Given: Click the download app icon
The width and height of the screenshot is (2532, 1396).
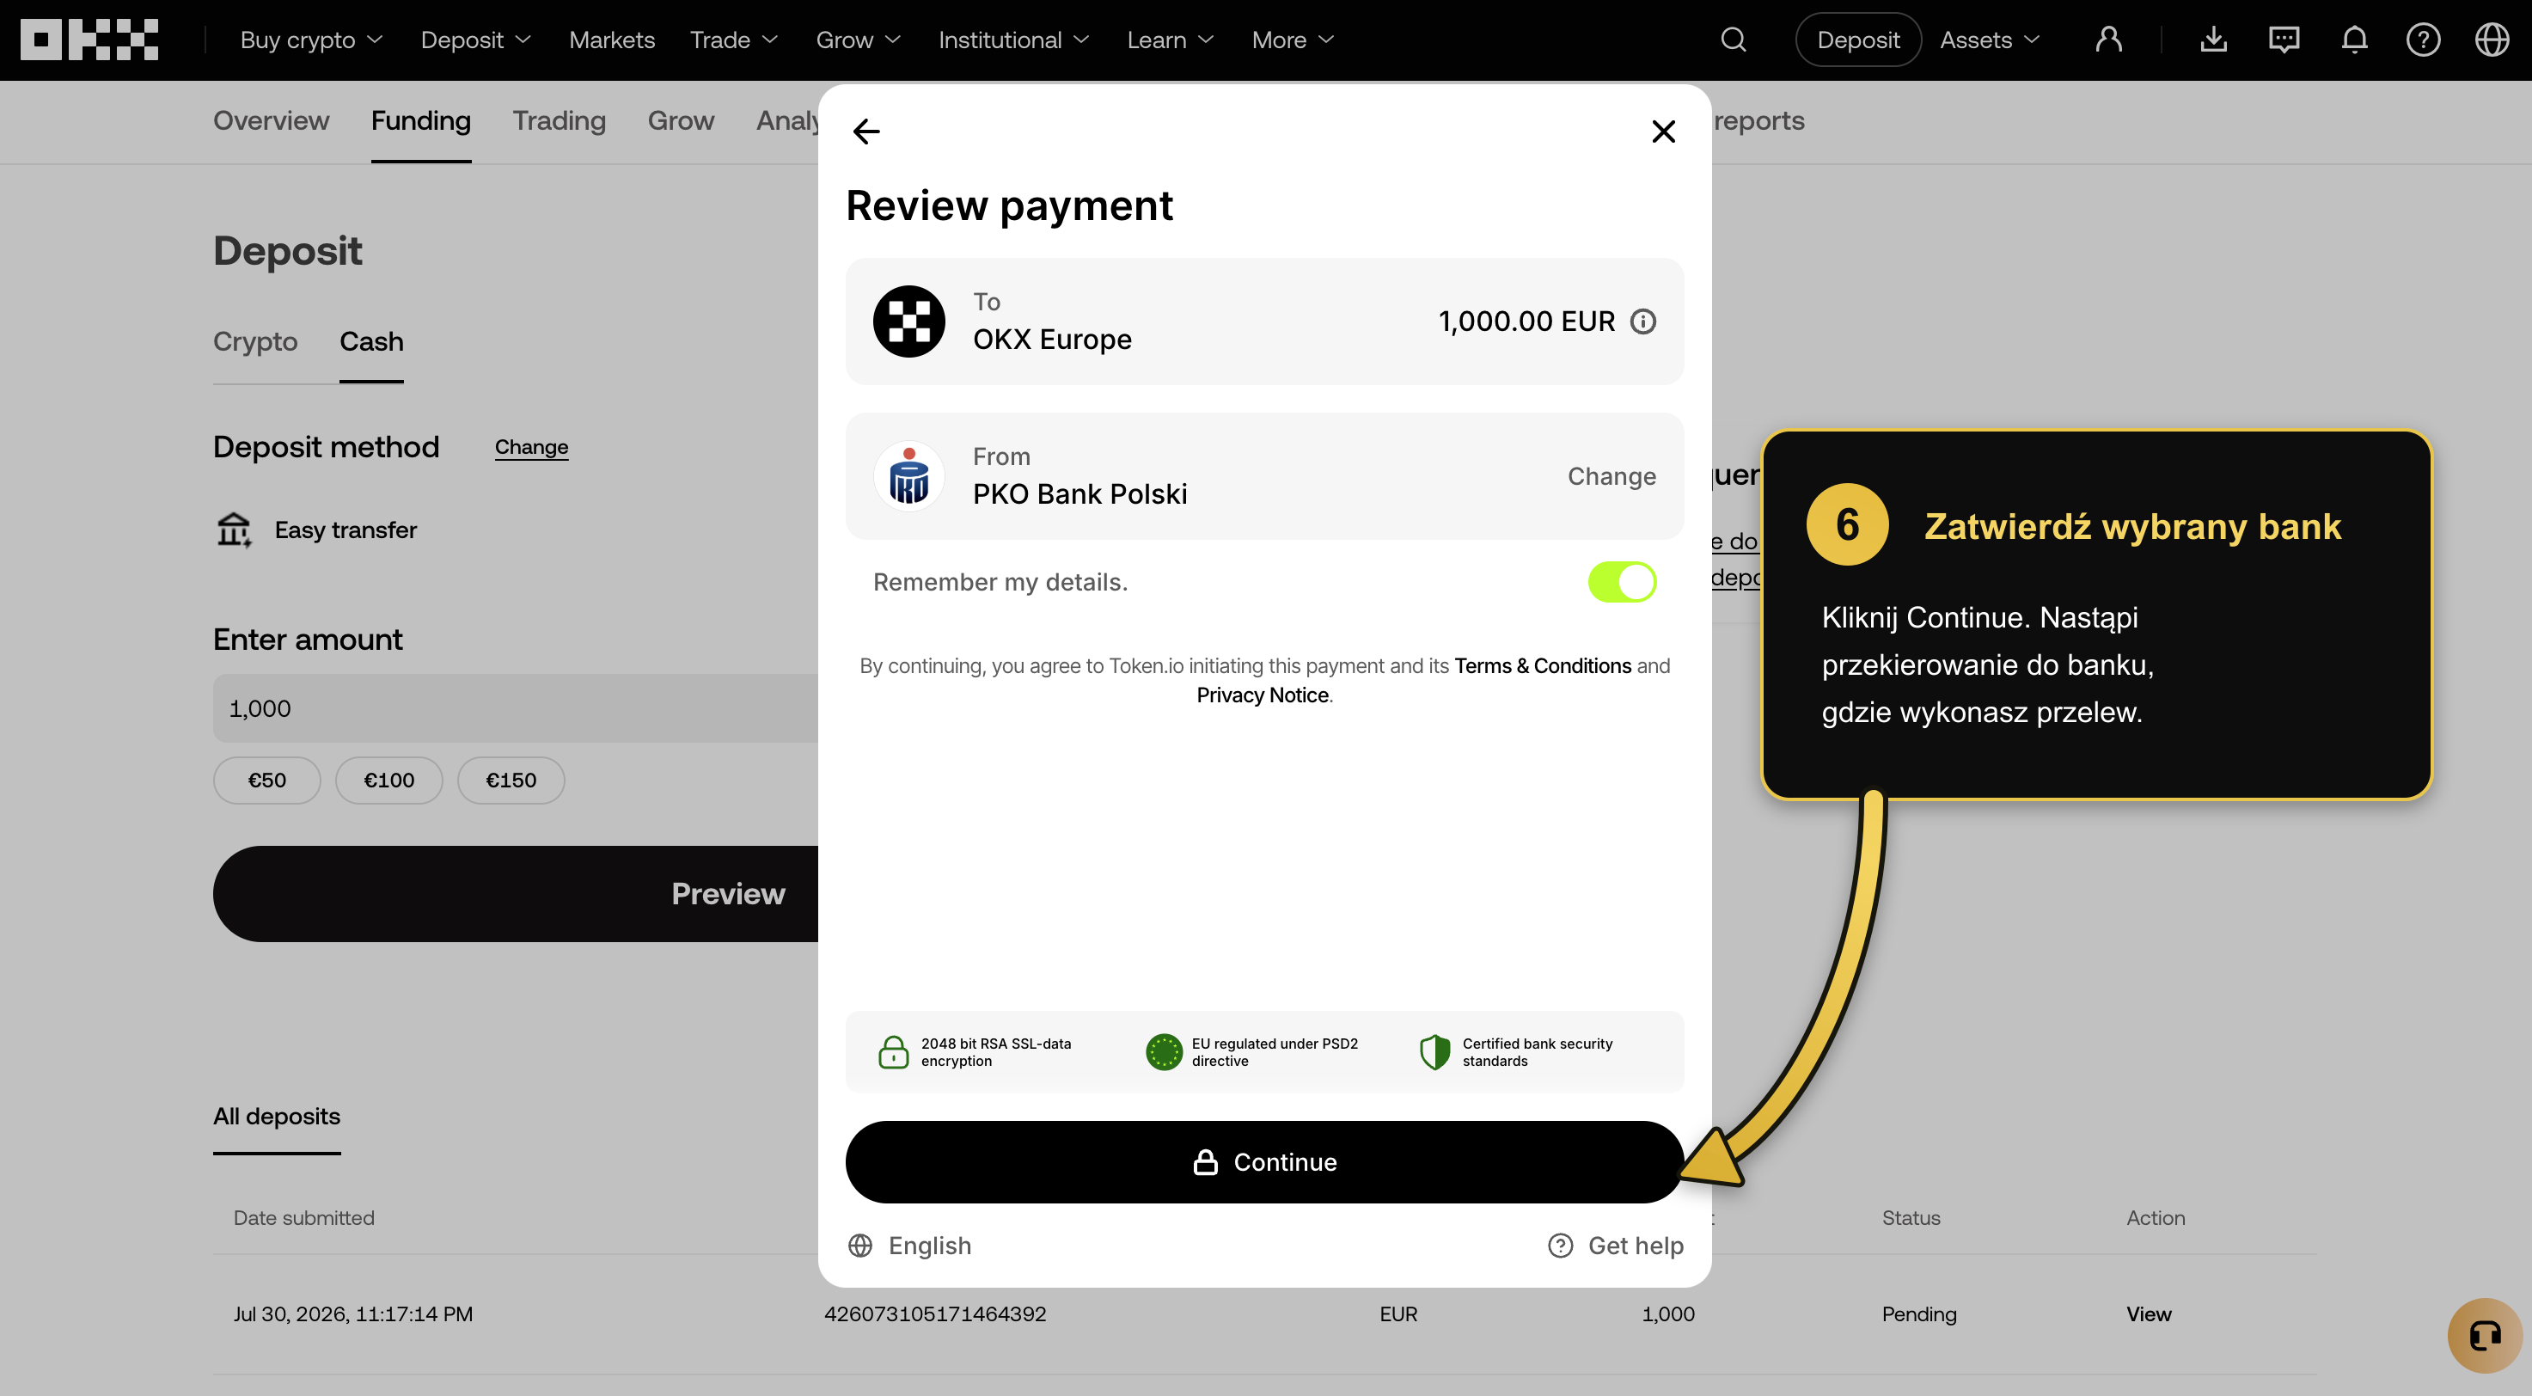Looking at the screenshot, I should coord(2213,40).
